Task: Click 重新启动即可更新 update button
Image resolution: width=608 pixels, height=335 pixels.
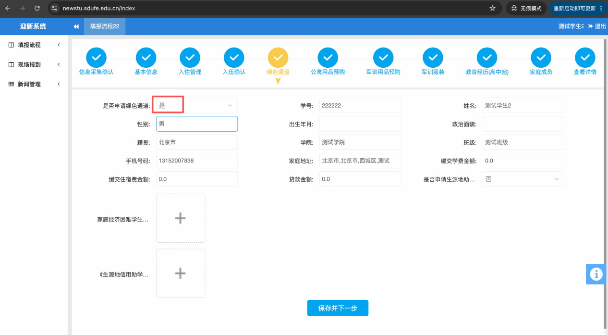Action: (578, 8)
